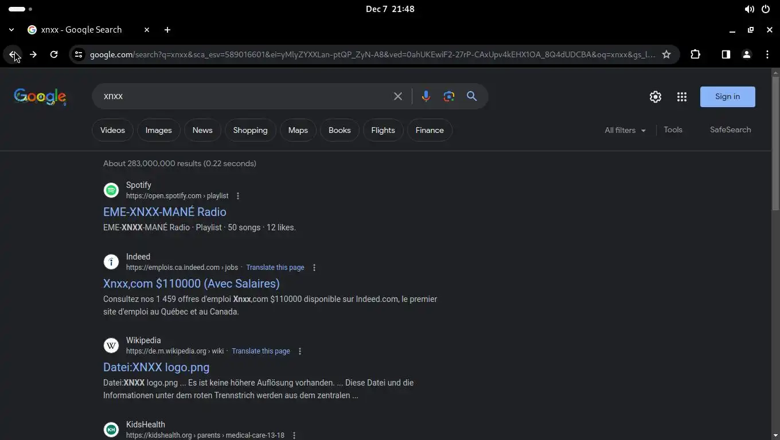The image size is (780, 440).
Task: Clear the search box with the X
Action: [398, 96]
